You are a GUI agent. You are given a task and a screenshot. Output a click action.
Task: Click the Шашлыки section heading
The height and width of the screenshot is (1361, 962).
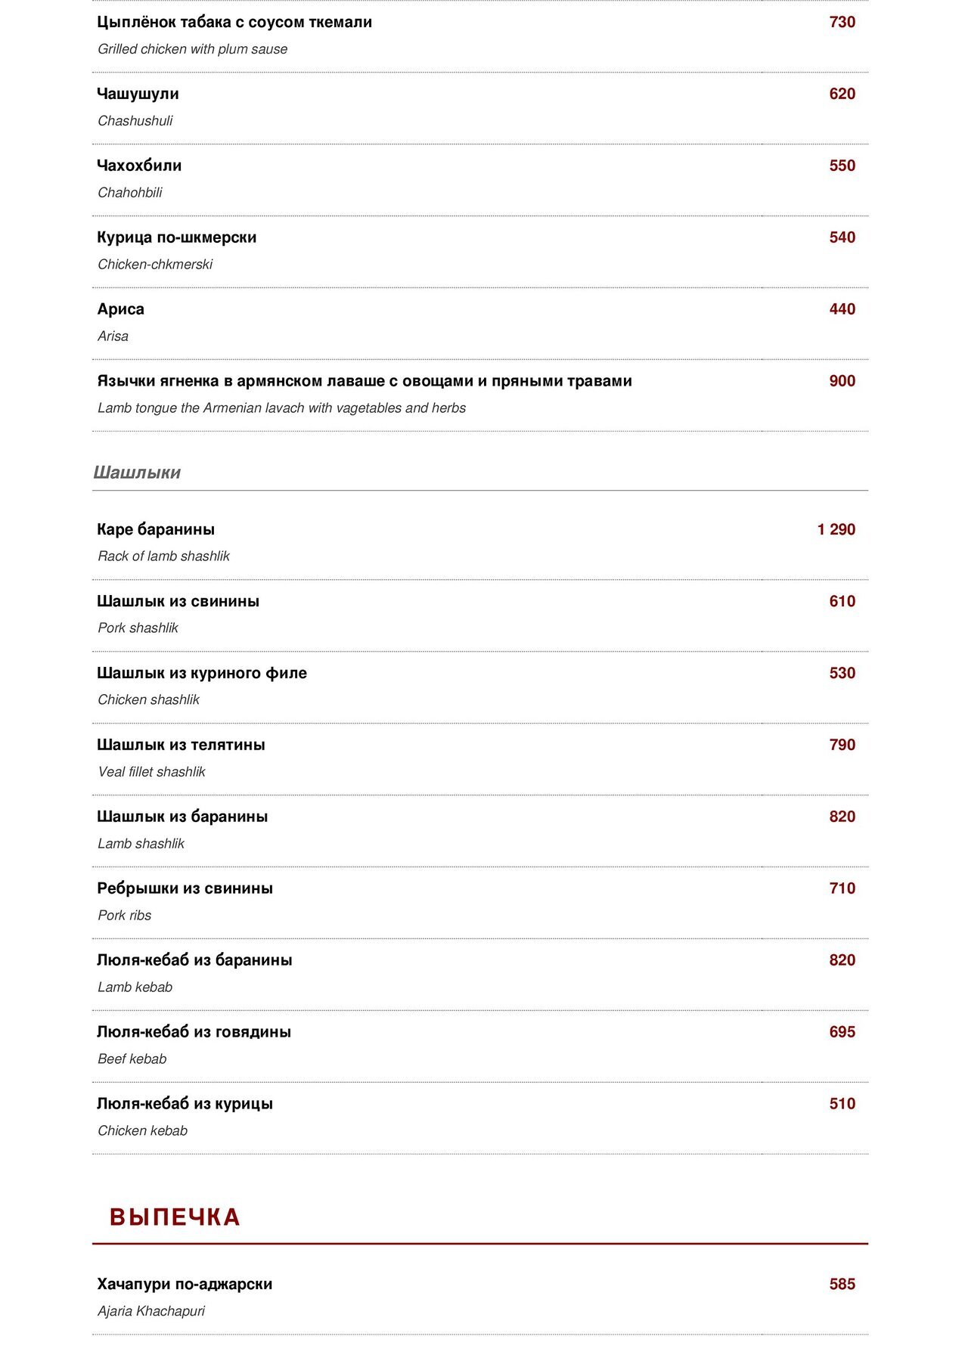137,473
